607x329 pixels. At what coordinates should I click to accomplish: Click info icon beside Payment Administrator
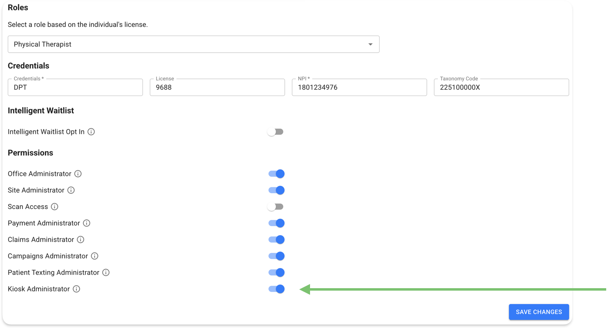click(x=87, y=223)
